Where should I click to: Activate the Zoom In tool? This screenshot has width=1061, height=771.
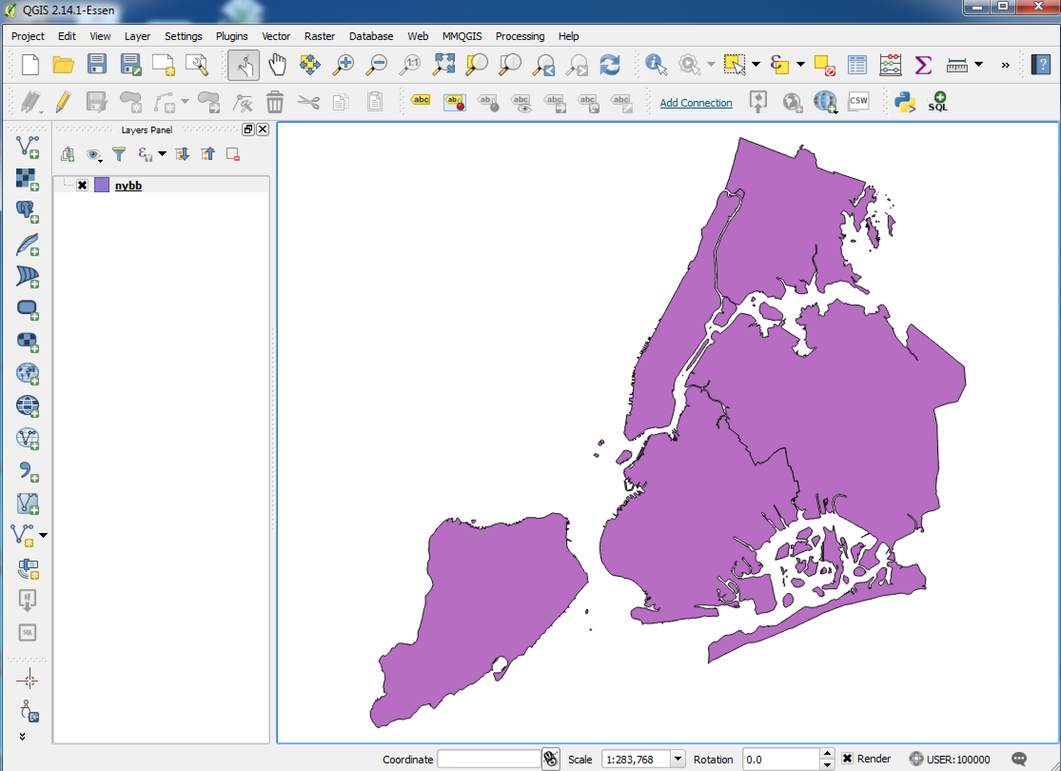tap(344, 65)
